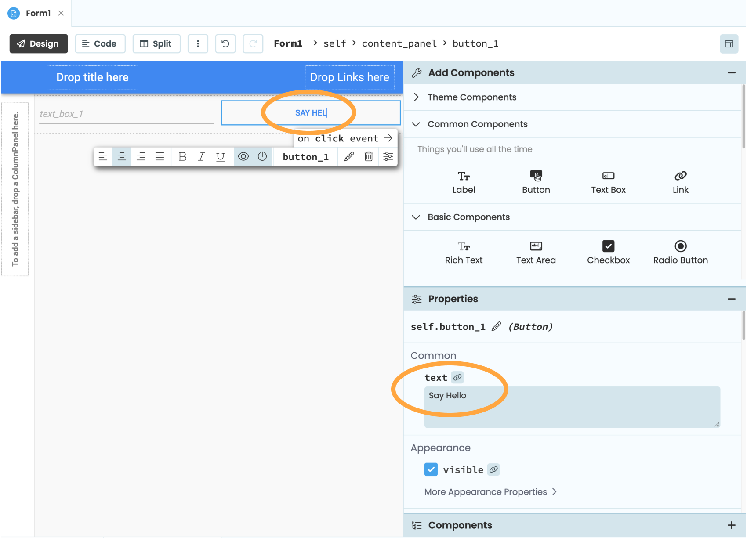Image resolution: width=747 pixels, height=538 pixels.
Task: Toggle bold formatting for button text
Action: click(x=182, y=156)
